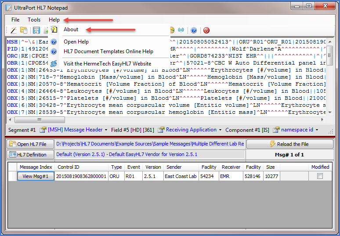
Task: Click the Event column header
Action: tap(134, 167)
